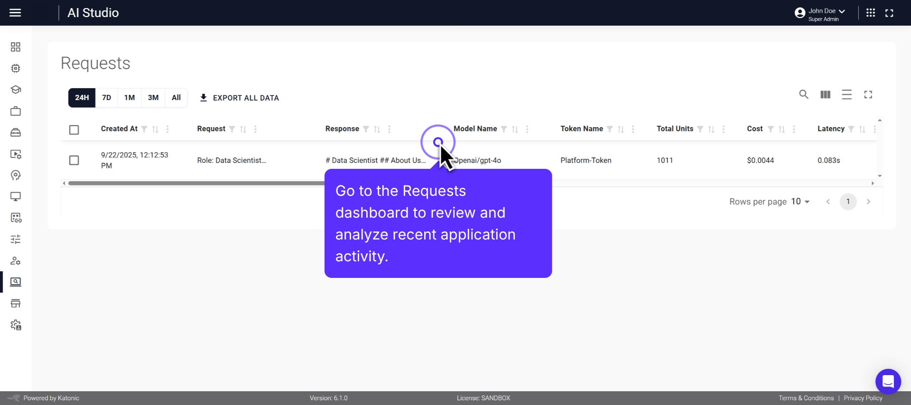Open Model Name column options menu
Viewport: 911px width, 405px height.
[527, 129]
